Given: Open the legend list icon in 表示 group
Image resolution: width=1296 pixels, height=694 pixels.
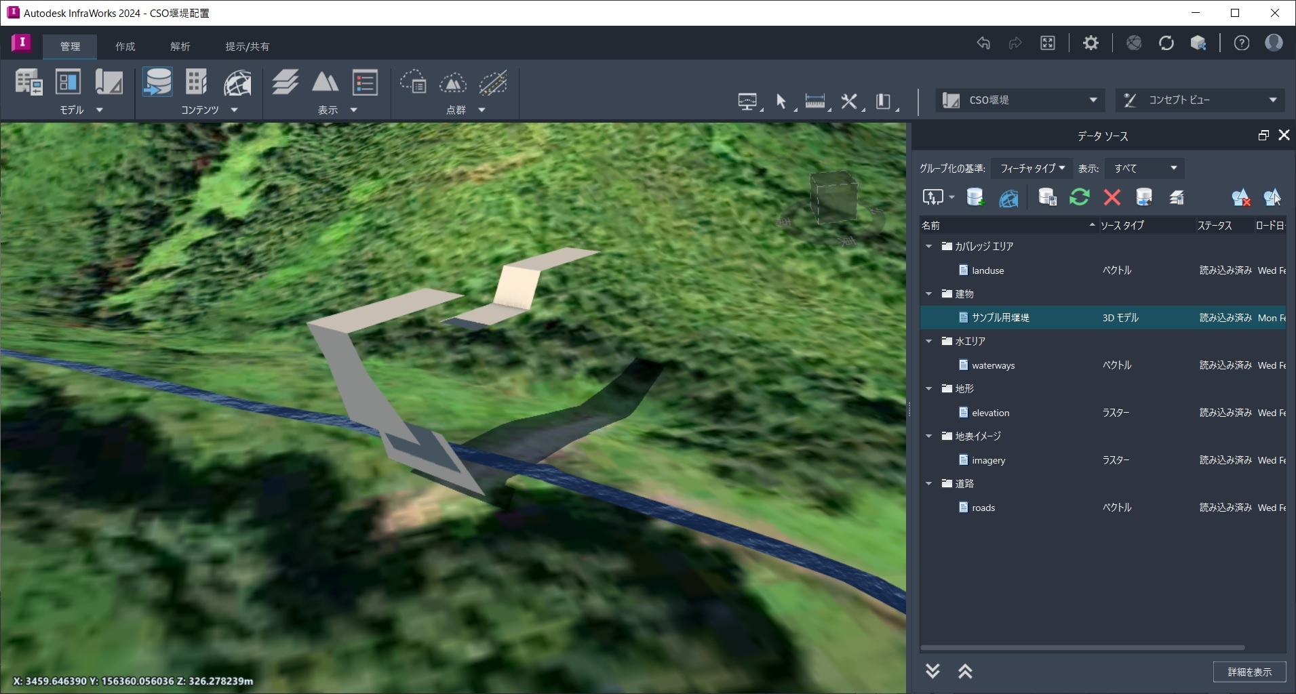Looking at the screenshot, I should coord(365,83).
